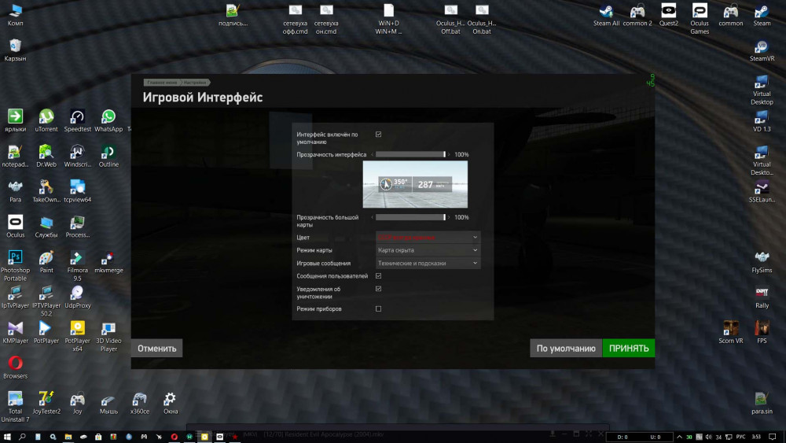Viewport: 786px width, 443px height.
Task: Decrease big map transparency left arrow
Action: [372, 217]
